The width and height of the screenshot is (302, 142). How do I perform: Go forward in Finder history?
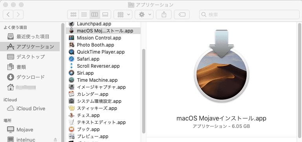[x=18, y=14]
